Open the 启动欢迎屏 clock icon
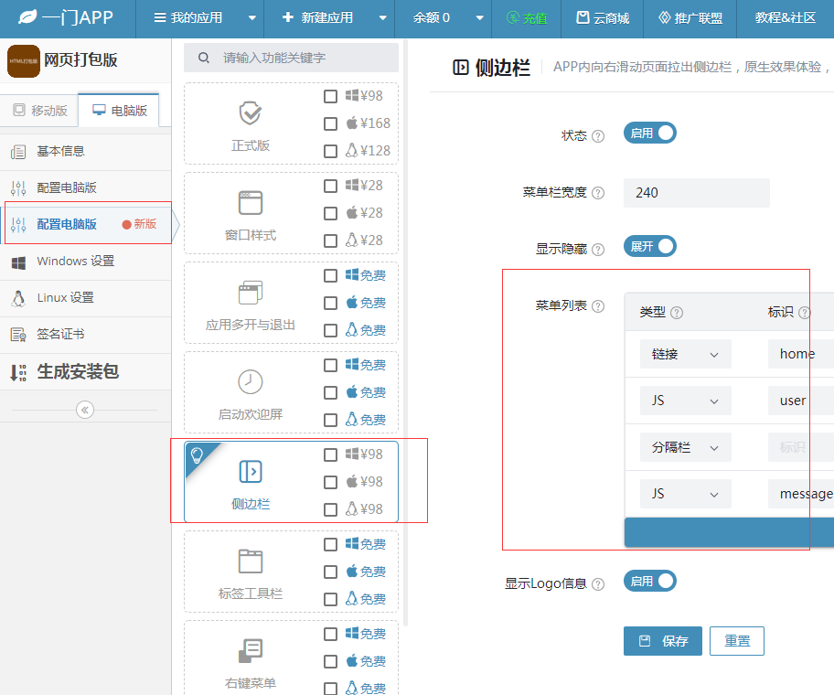 coord(250,382)
